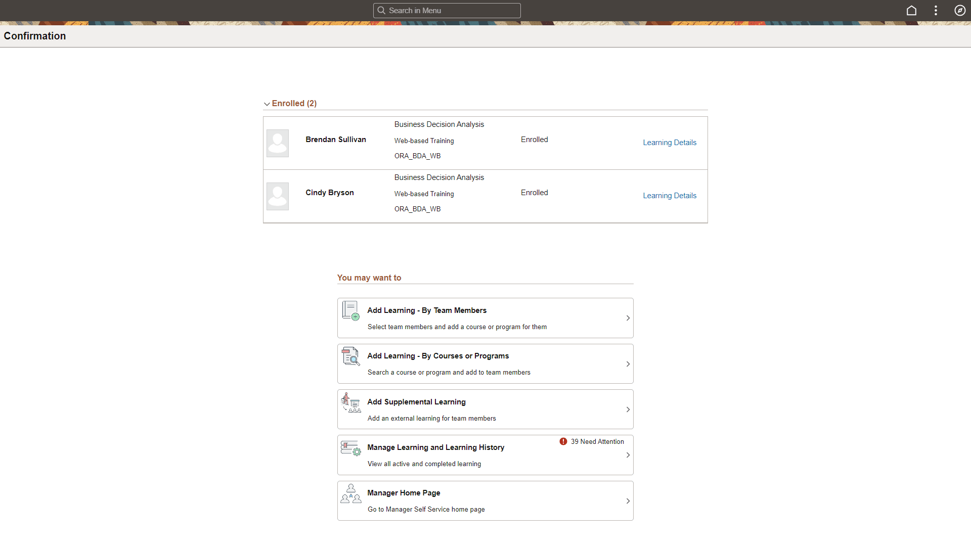Collapse the Enrolled (2) section

tap(267, 104)
